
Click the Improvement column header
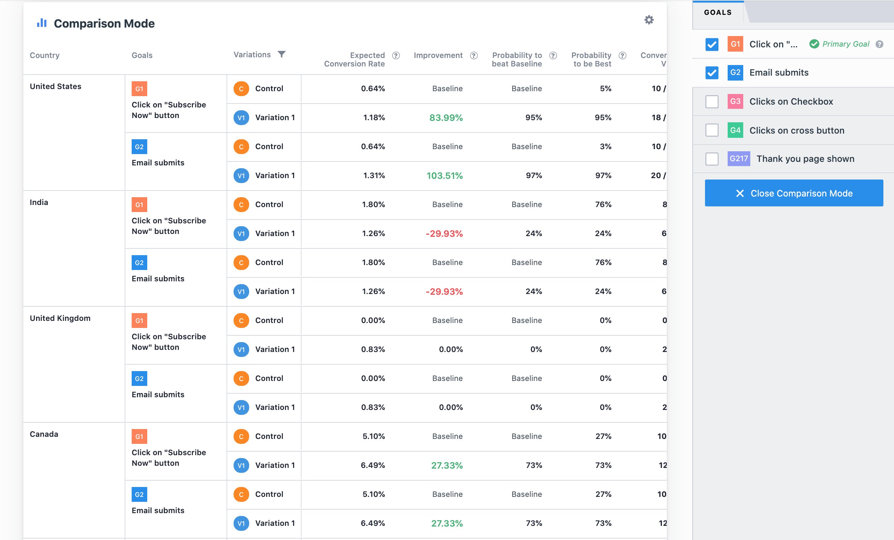click(438, 55)
